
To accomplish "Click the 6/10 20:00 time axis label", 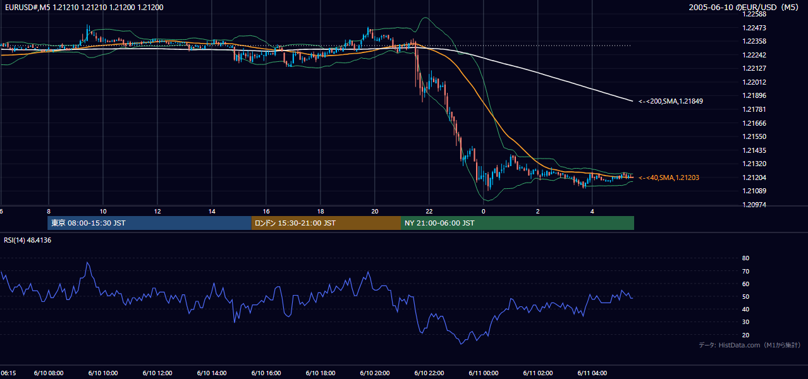I will (x=375, y=373).
